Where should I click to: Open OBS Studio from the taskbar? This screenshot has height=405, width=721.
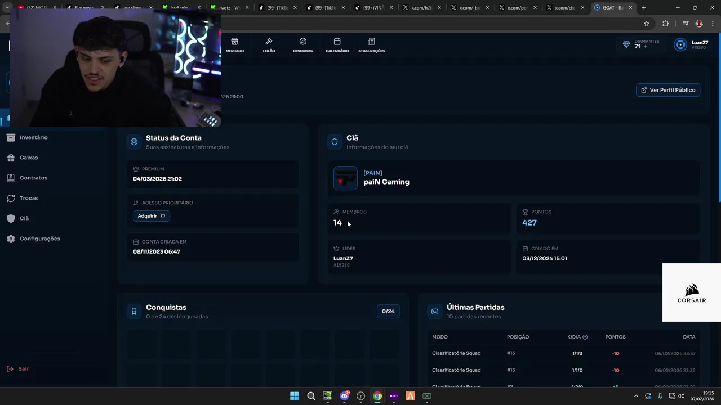[x=360, y=396]
